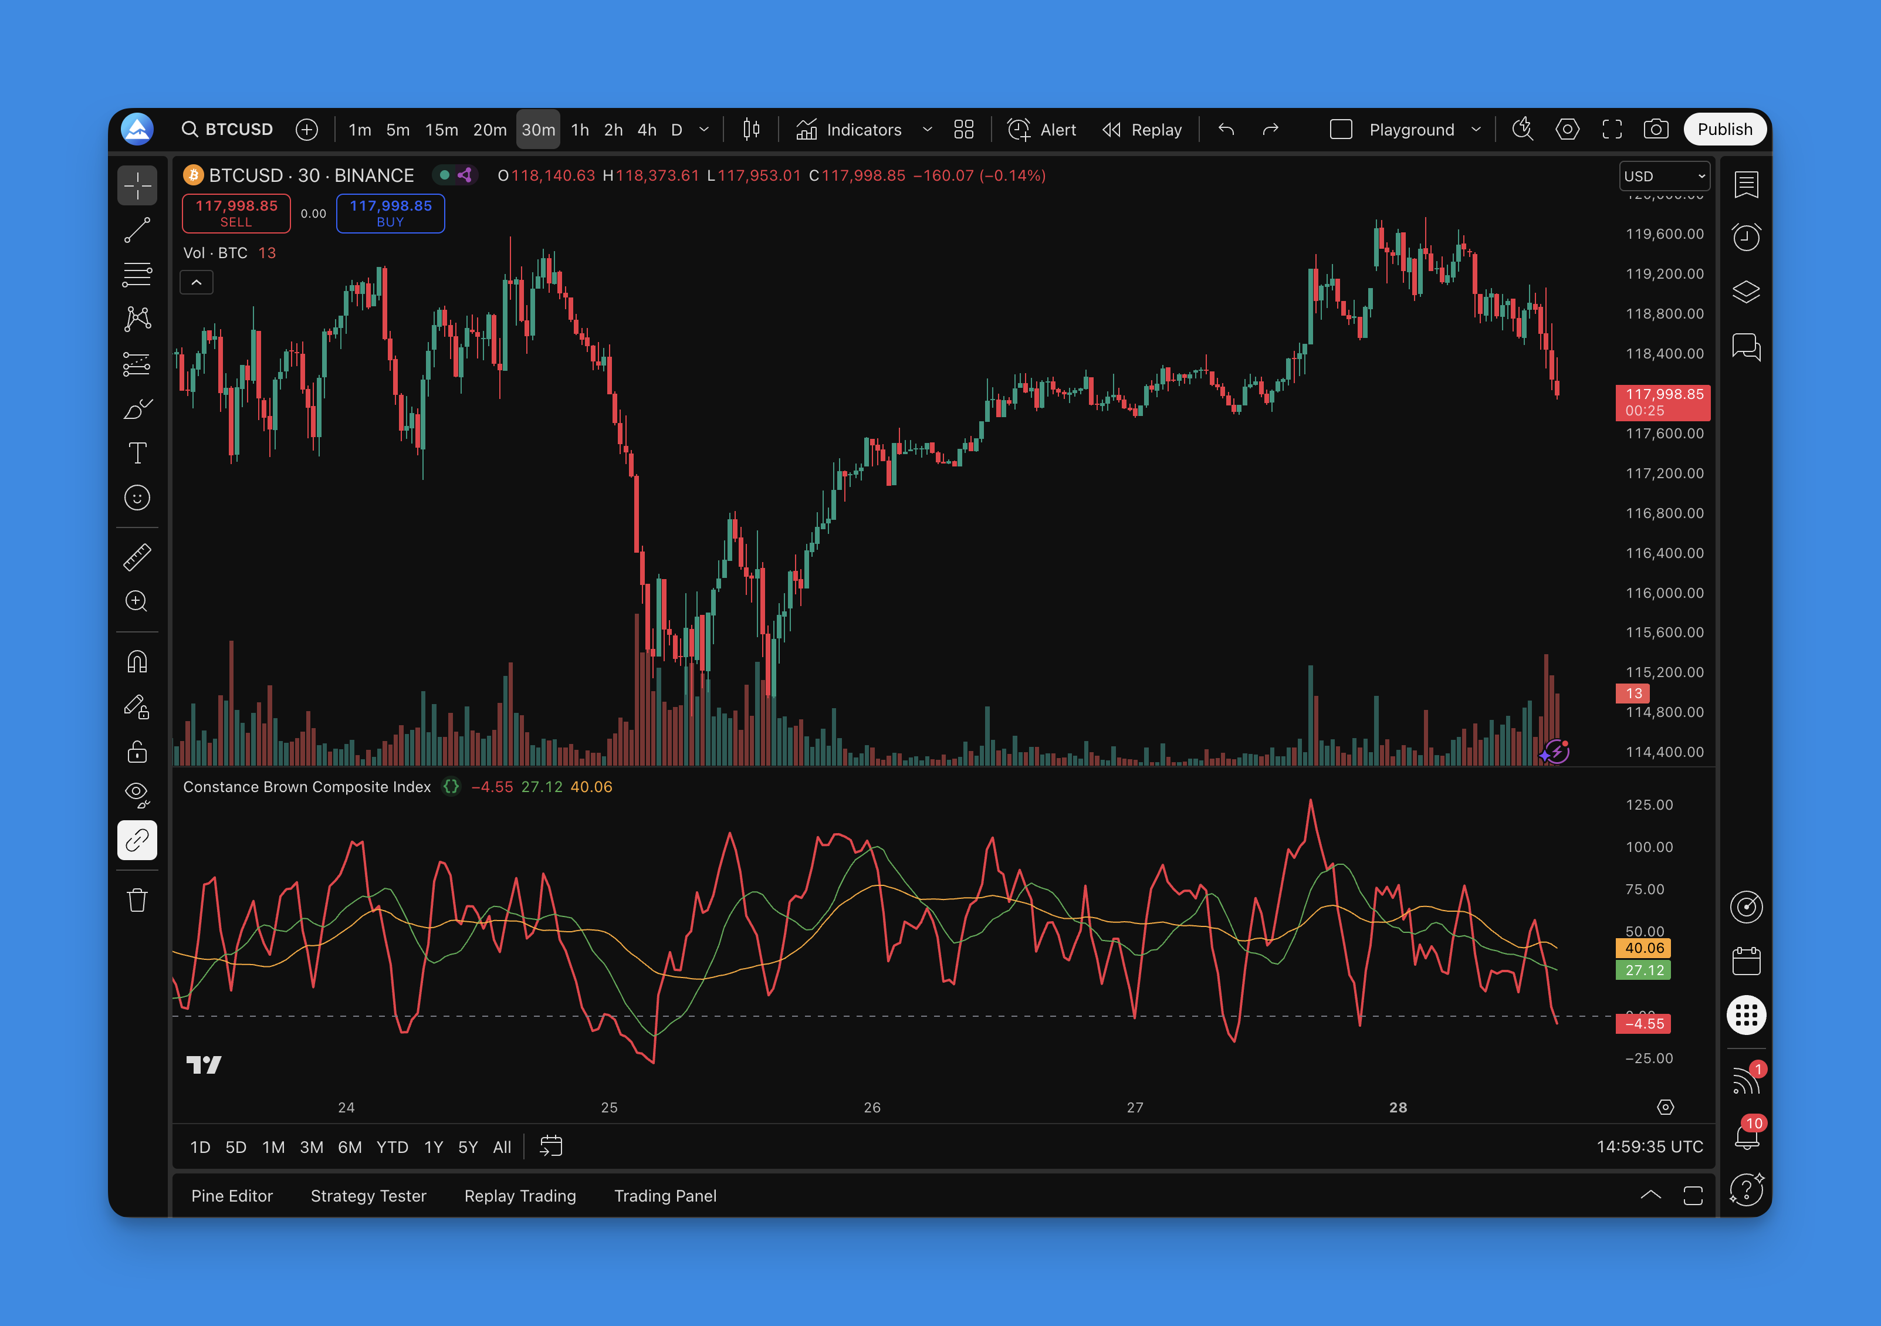Viewport: 1881px width, 1326px height.
Task: Select the YTD date range
Action: (x=391, y=1148)
